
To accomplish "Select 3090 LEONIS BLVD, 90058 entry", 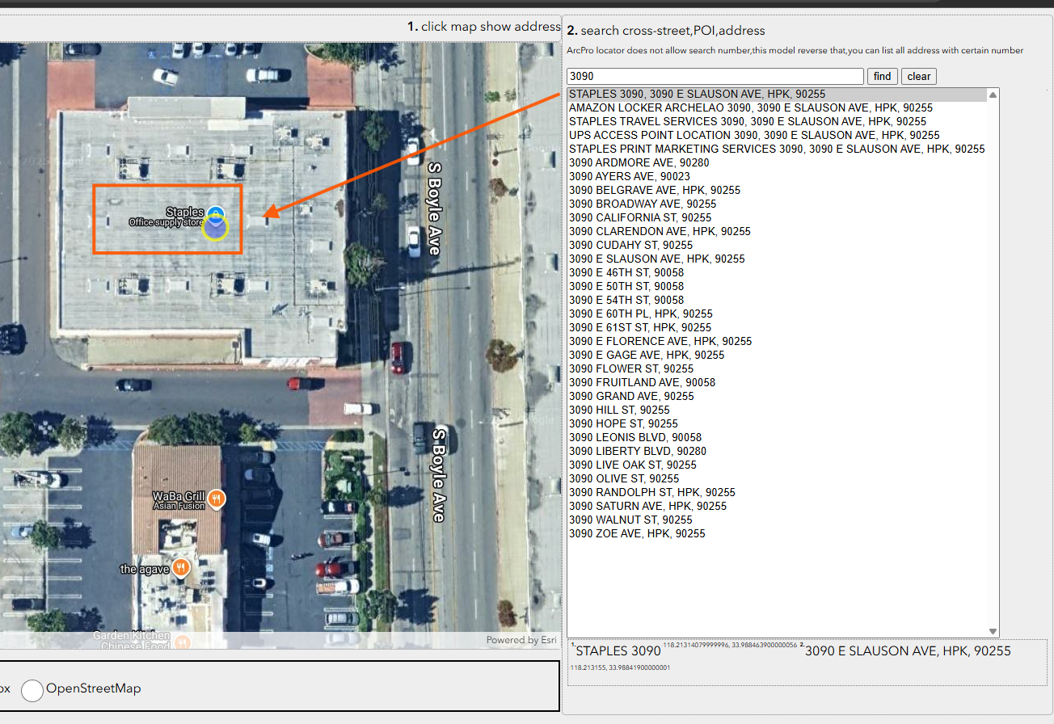I will [635, 438].
